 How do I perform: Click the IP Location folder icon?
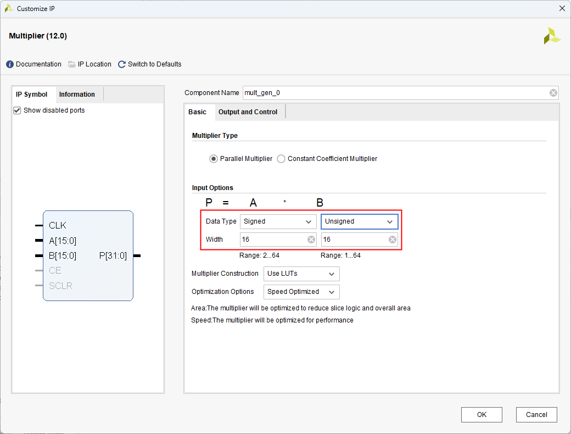point(72,64)
